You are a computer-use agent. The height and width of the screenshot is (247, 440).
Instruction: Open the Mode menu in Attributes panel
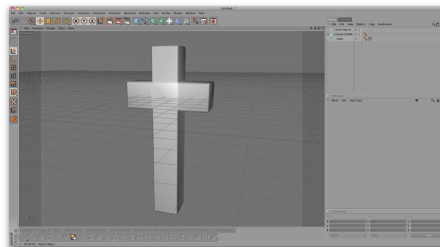[335, 100]
